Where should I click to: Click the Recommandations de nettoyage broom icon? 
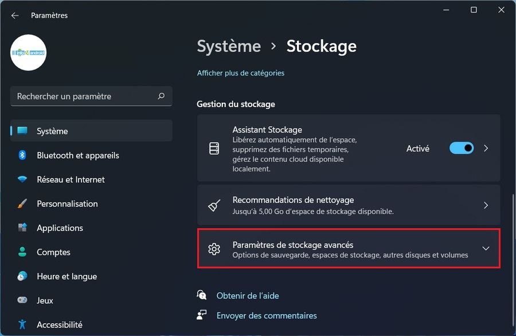tap(214, 205)
